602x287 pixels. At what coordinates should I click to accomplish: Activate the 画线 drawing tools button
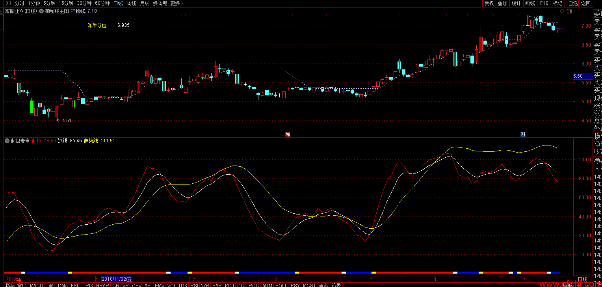pos(530,3)
